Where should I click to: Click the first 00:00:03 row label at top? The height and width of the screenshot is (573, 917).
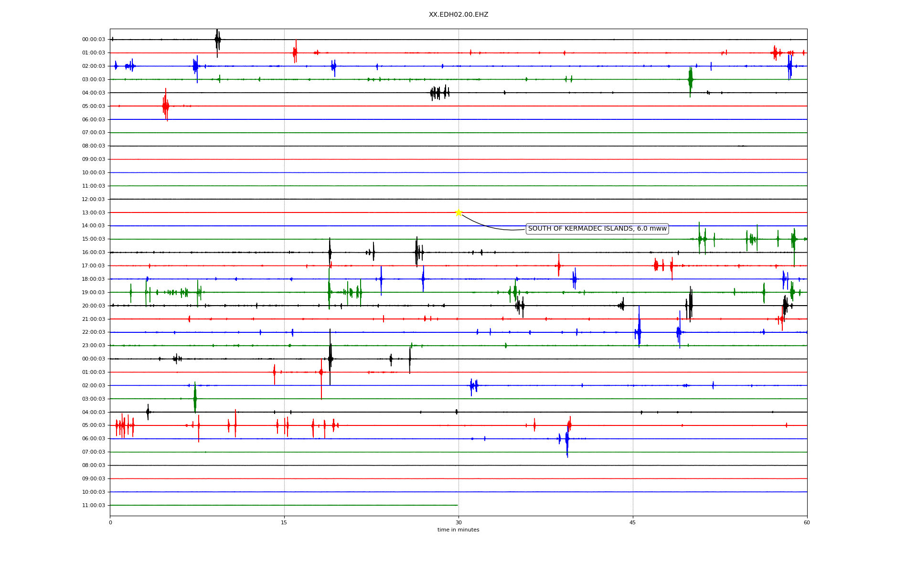[x=94, y=40]
